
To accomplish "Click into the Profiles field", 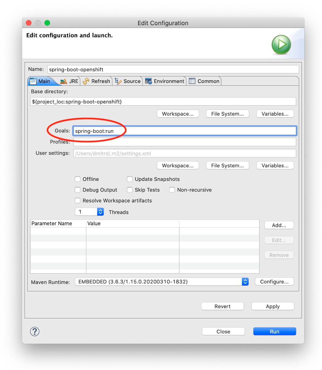I will coord(185,142).
